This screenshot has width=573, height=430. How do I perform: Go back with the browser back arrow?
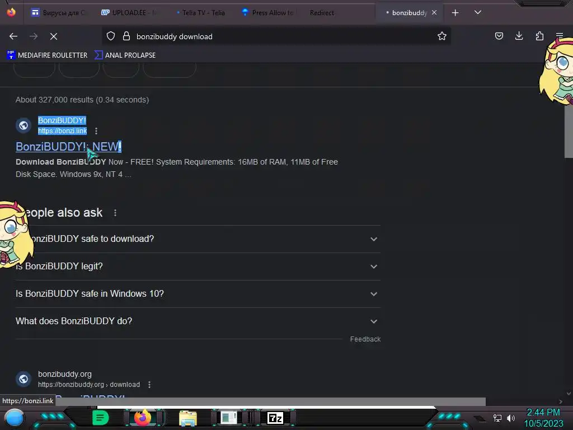click(13, 36)
